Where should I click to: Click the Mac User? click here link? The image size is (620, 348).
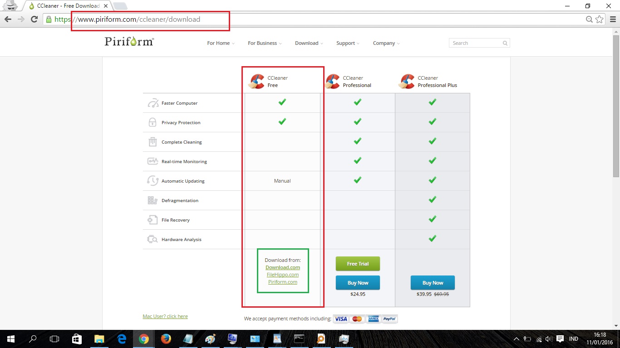165,316
